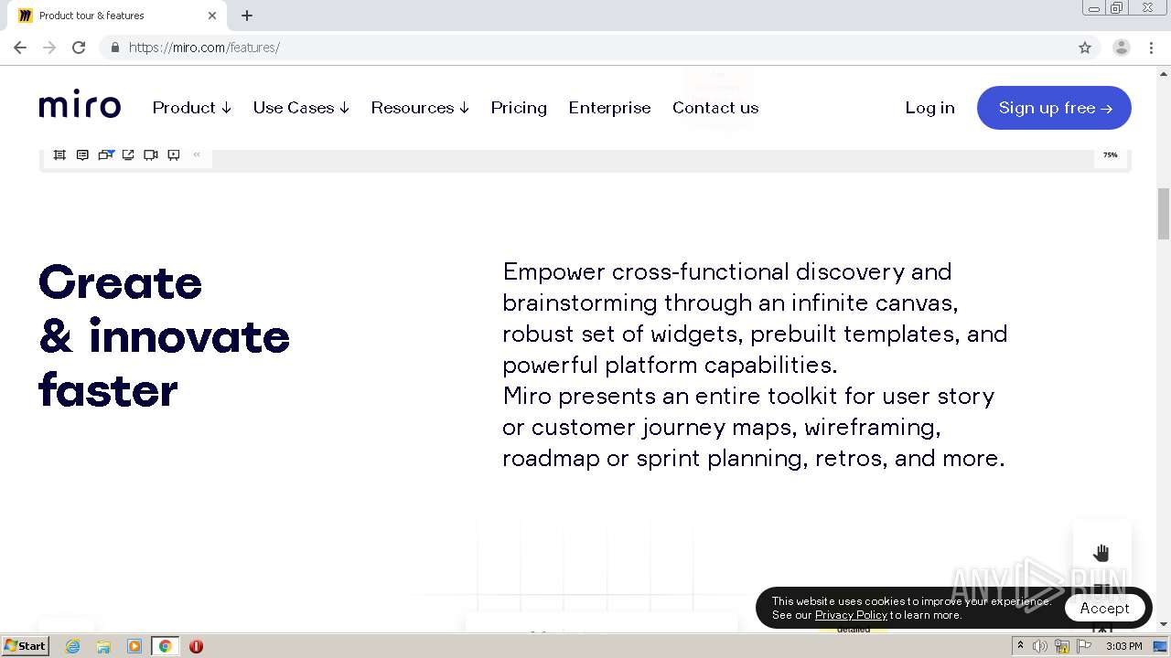Click the Log in link

pos(929,108)
